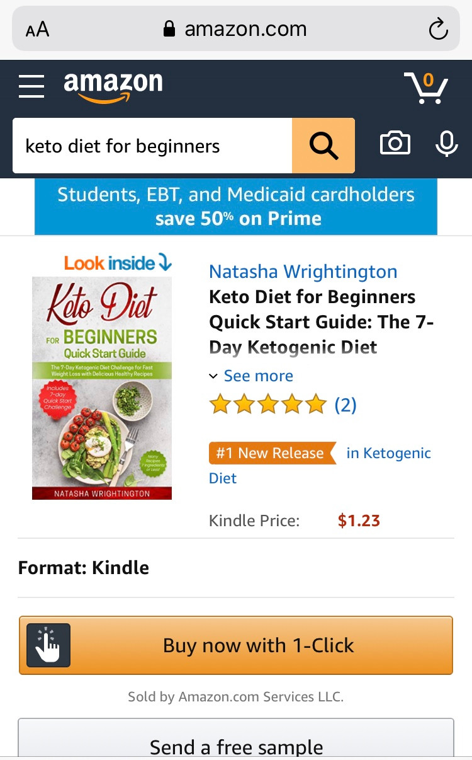Viewport: 472px width, 760px height.
Task: Open the hamburger navigation menu
Action: coord(31,86)
